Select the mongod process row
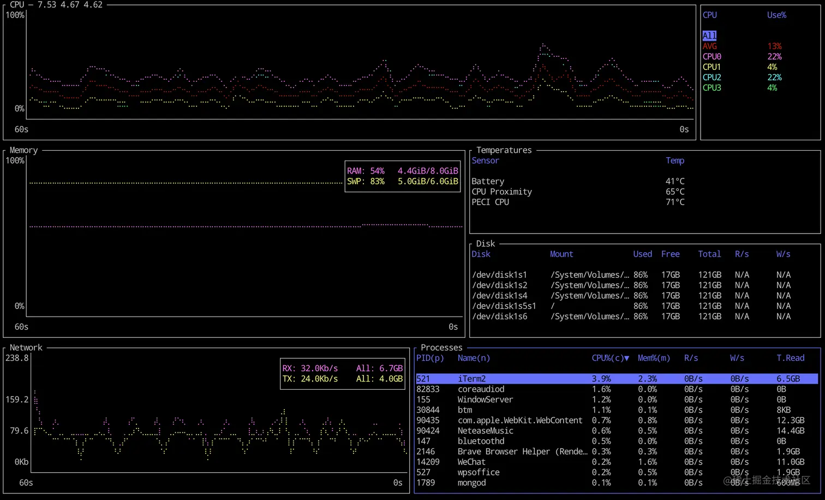 point(617,483)
